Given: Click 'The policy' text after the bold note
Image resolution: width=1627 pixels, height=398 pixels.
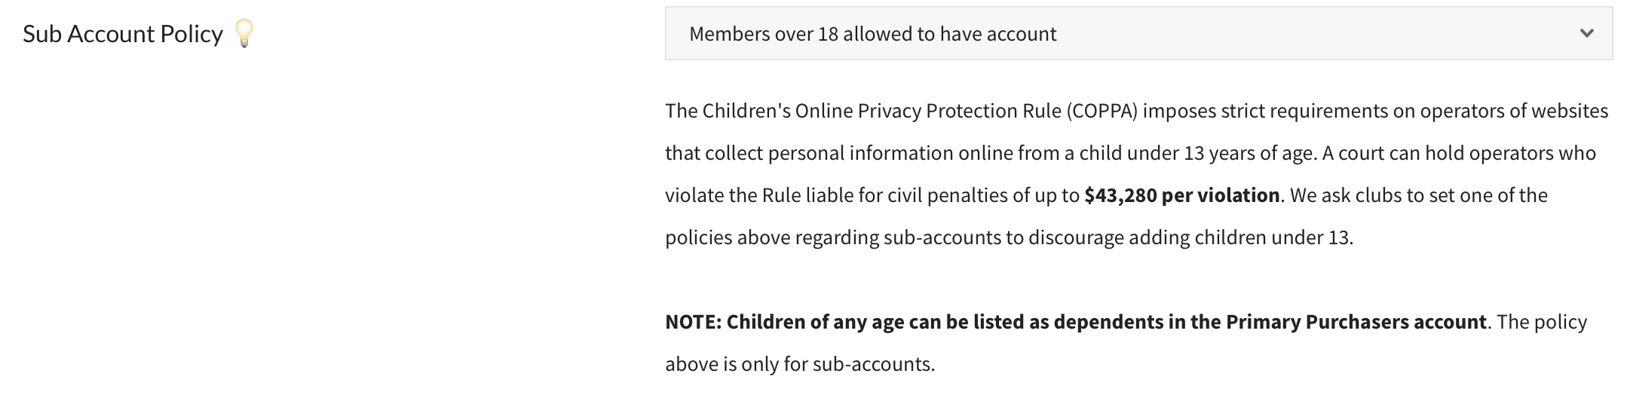Looking at the screenshot, I should 1542,322.
